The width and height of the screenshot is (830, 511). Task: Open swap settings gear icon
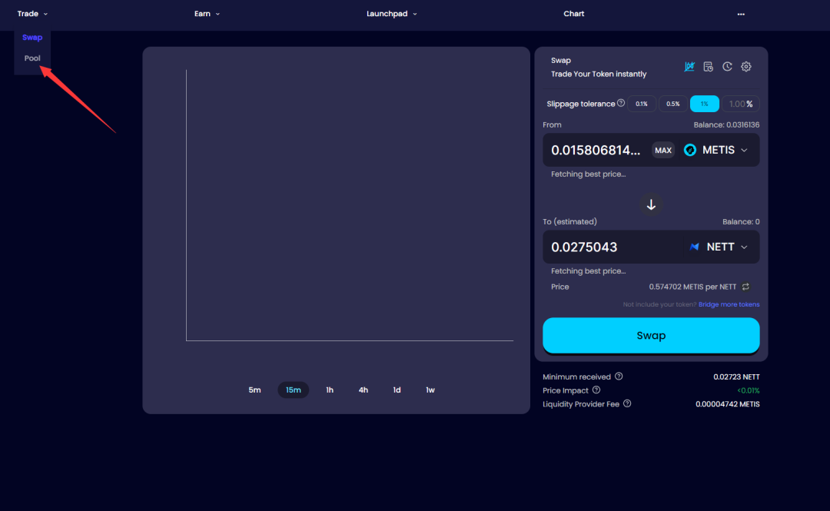(x=745, y=67)
